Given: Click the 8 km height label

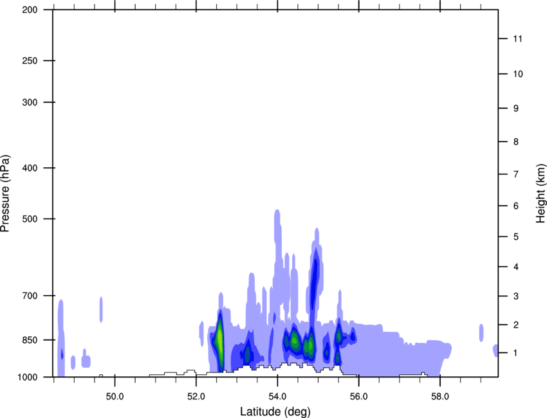Looking at the screenshot, I should 515,142.
